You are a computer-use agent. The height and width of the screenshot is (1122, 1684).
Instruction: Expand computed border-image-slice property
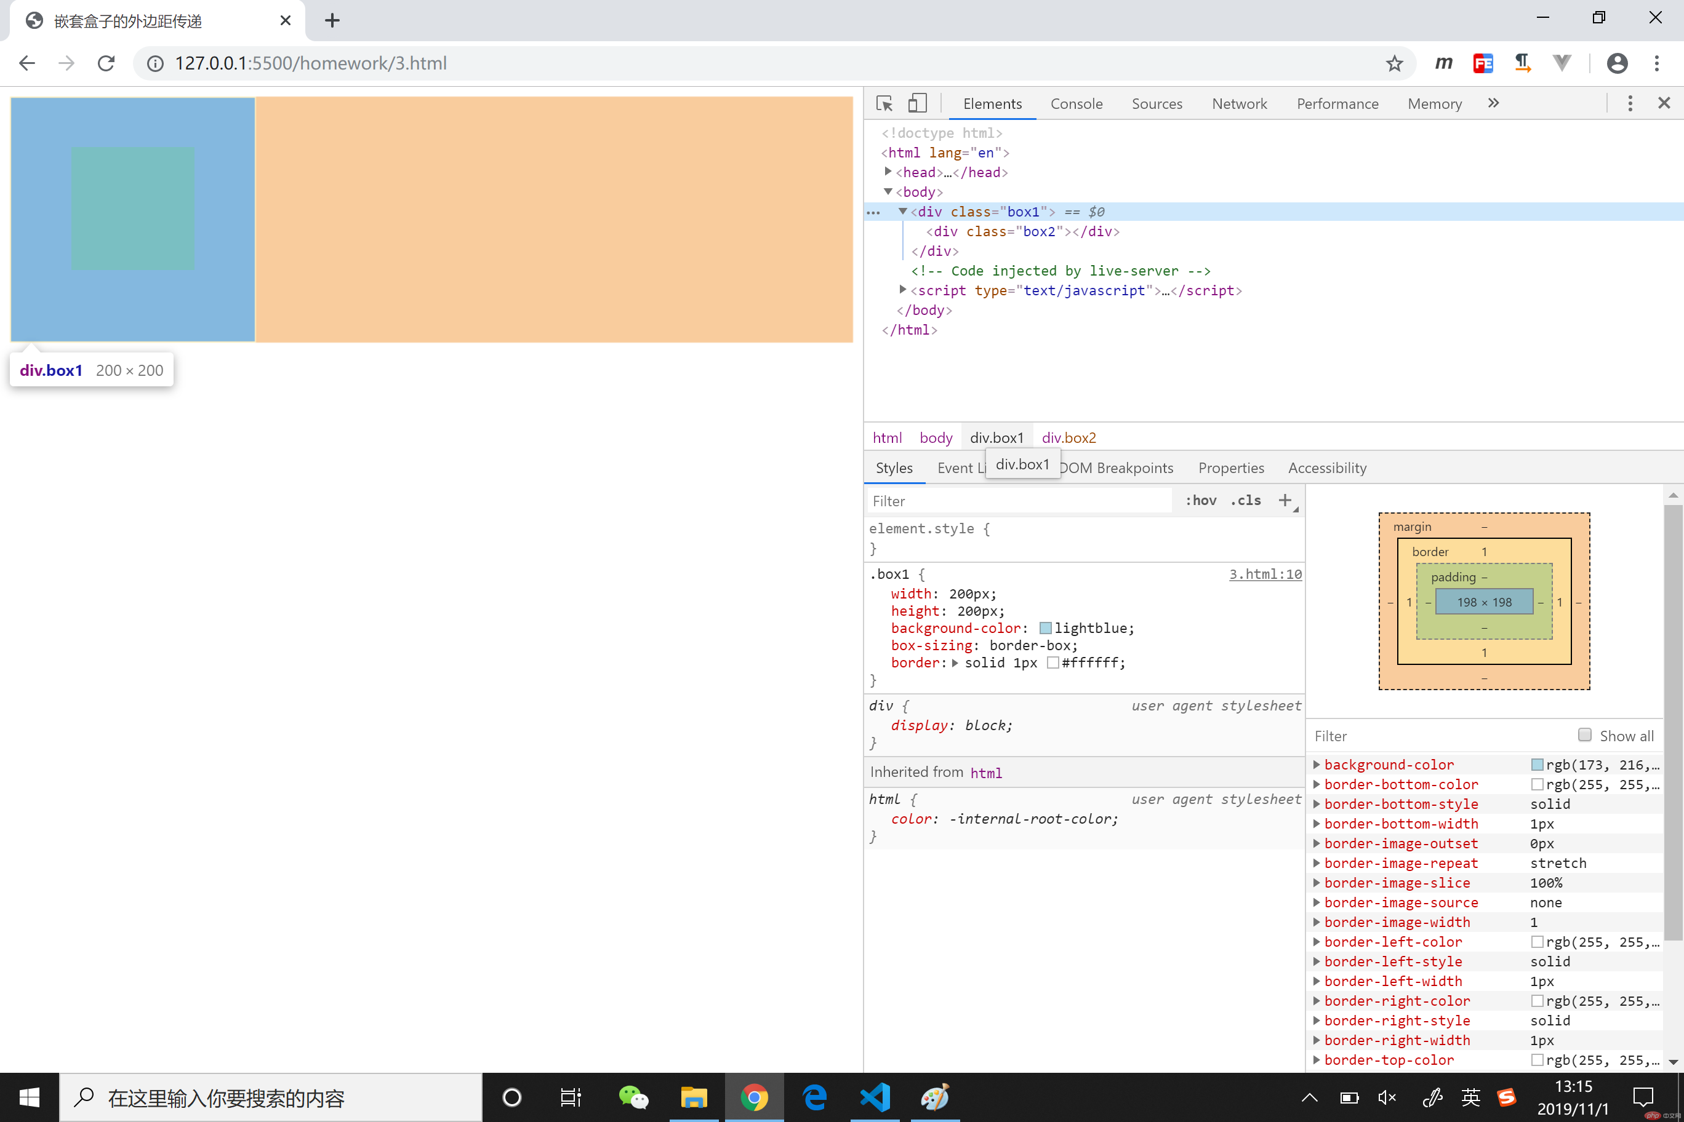coord(1317,882)
